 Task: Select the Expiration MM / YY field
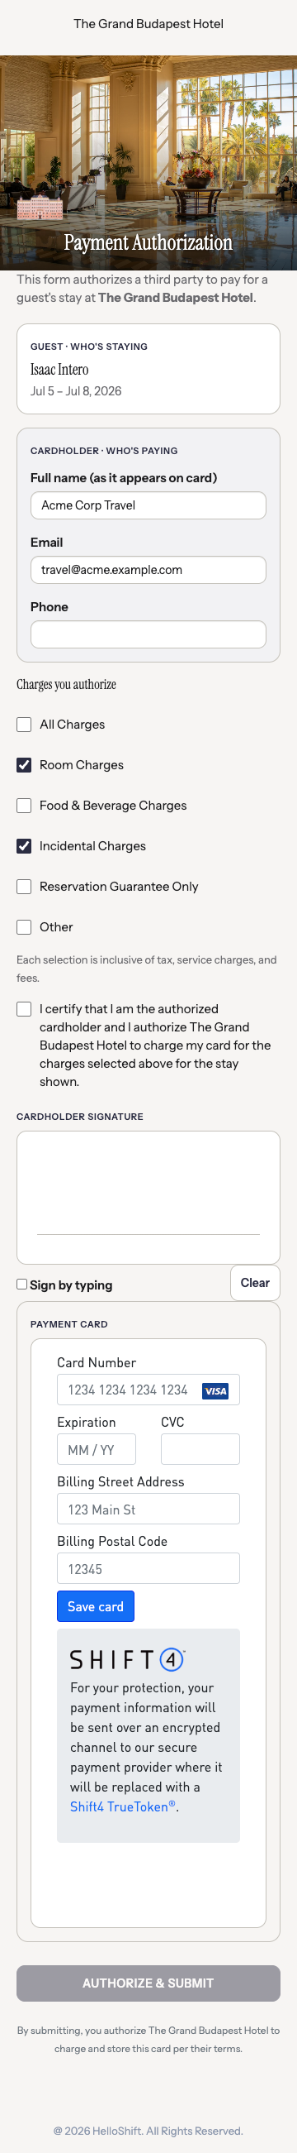(x=96, y=1449)
